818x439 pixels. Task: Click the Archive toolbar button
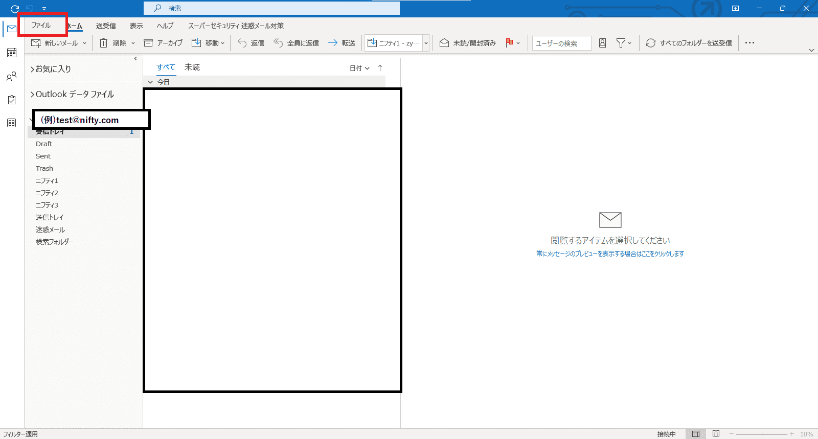click(163, 43)
